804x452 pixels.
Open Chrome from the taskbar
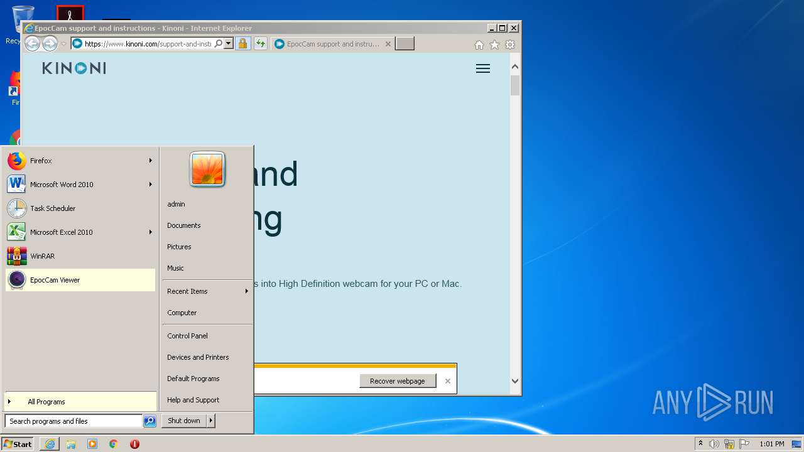pos(114,444)
